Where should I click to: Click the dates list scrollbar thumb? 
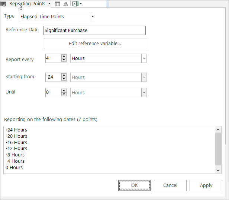218,149
